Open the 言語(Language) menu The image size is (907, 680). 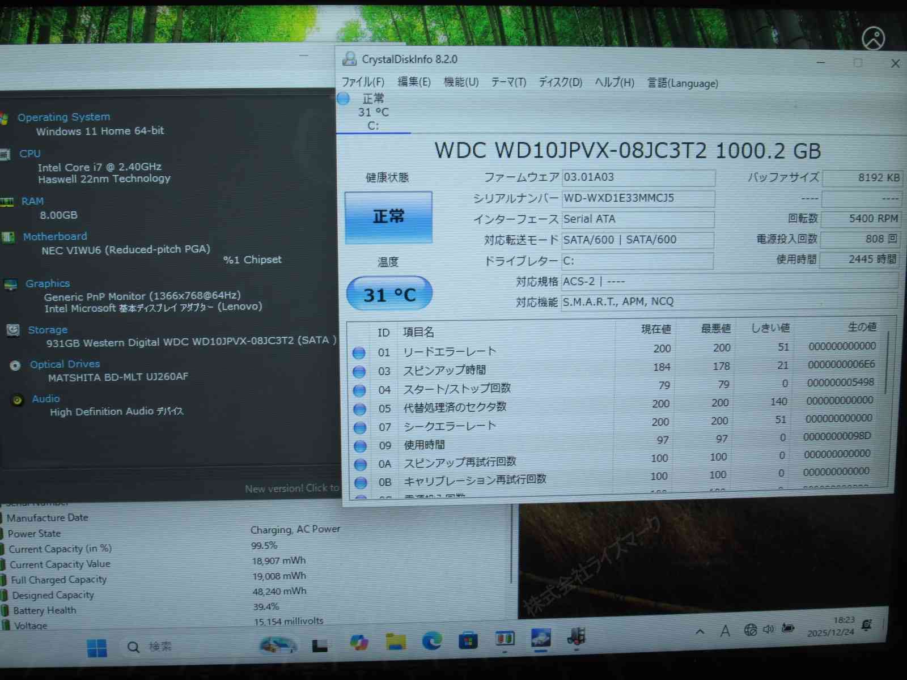tap(683, 83)
